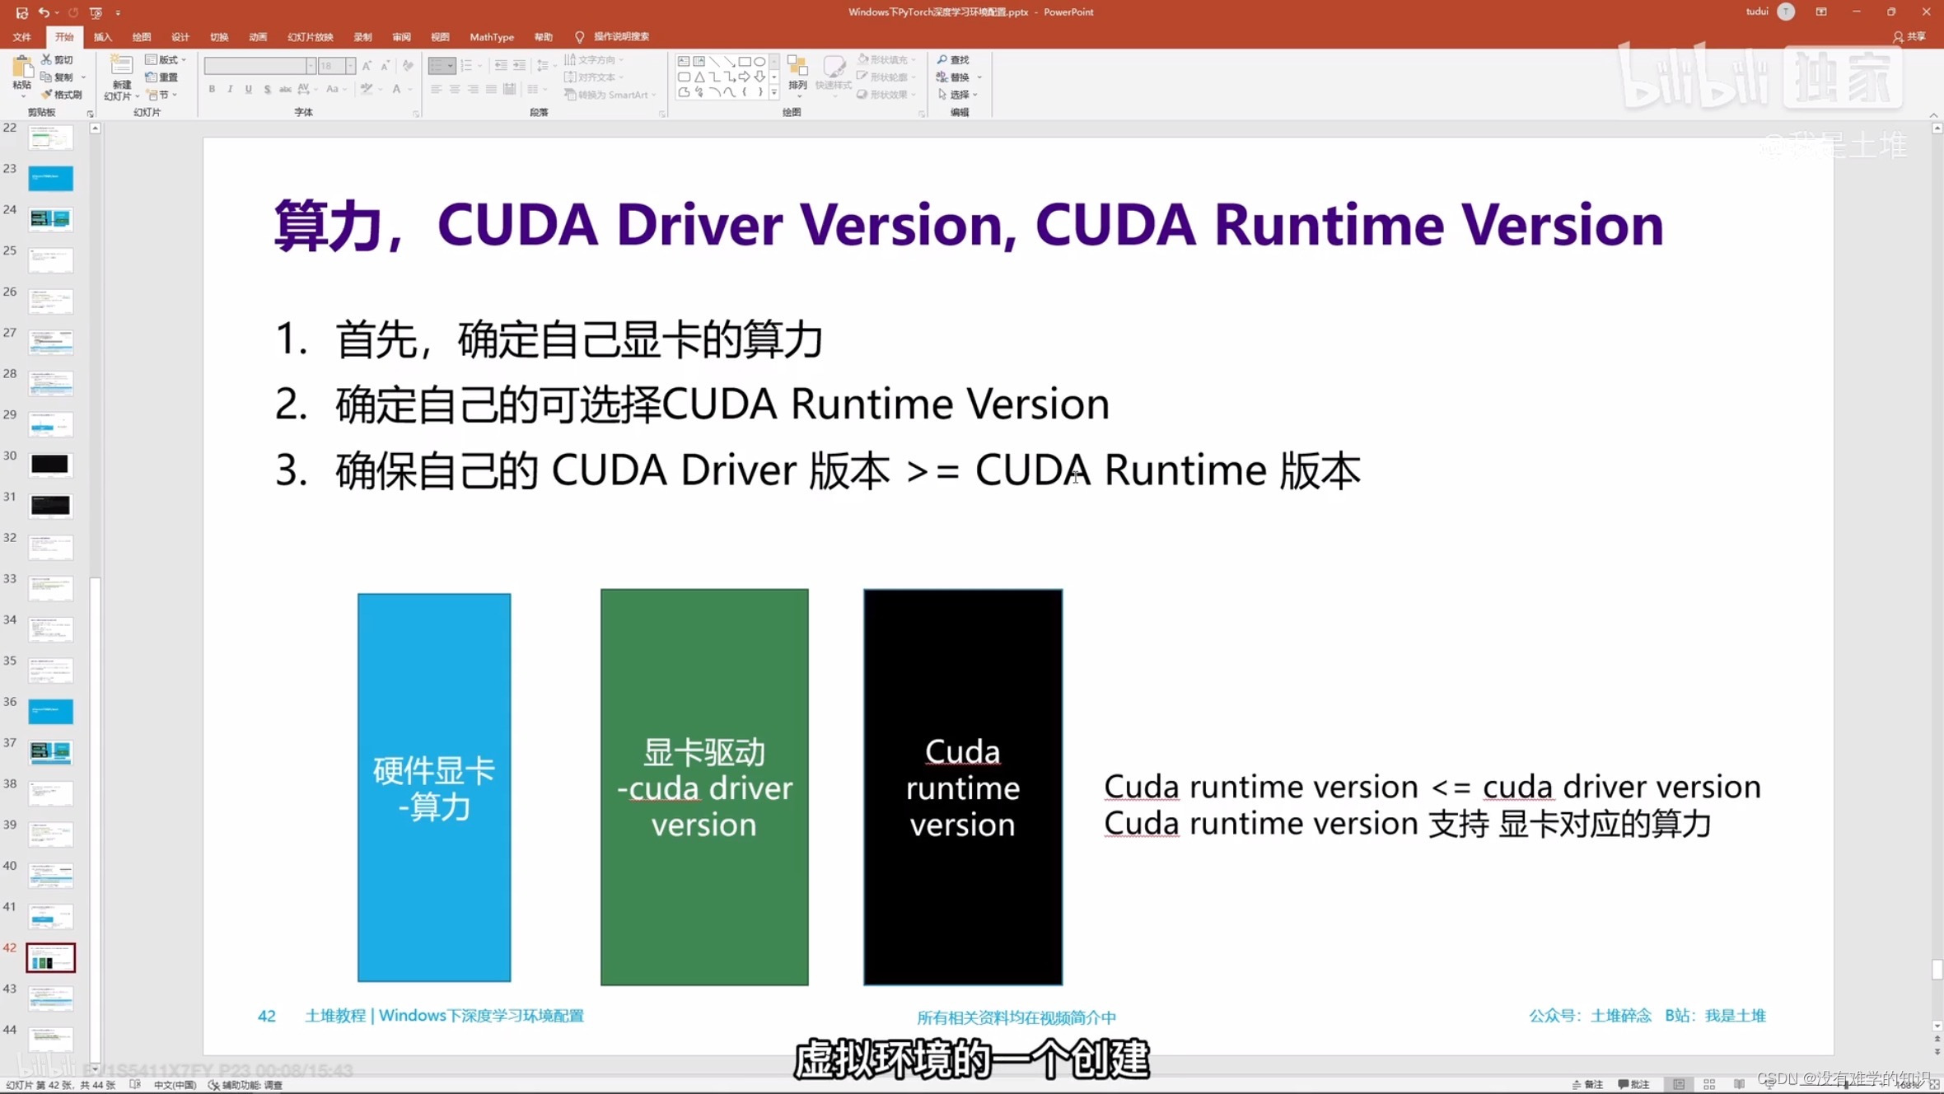Switch to reading view in status bar
The width and height of the screenshot is (1944, 1094).
tap(1739, 1085)
